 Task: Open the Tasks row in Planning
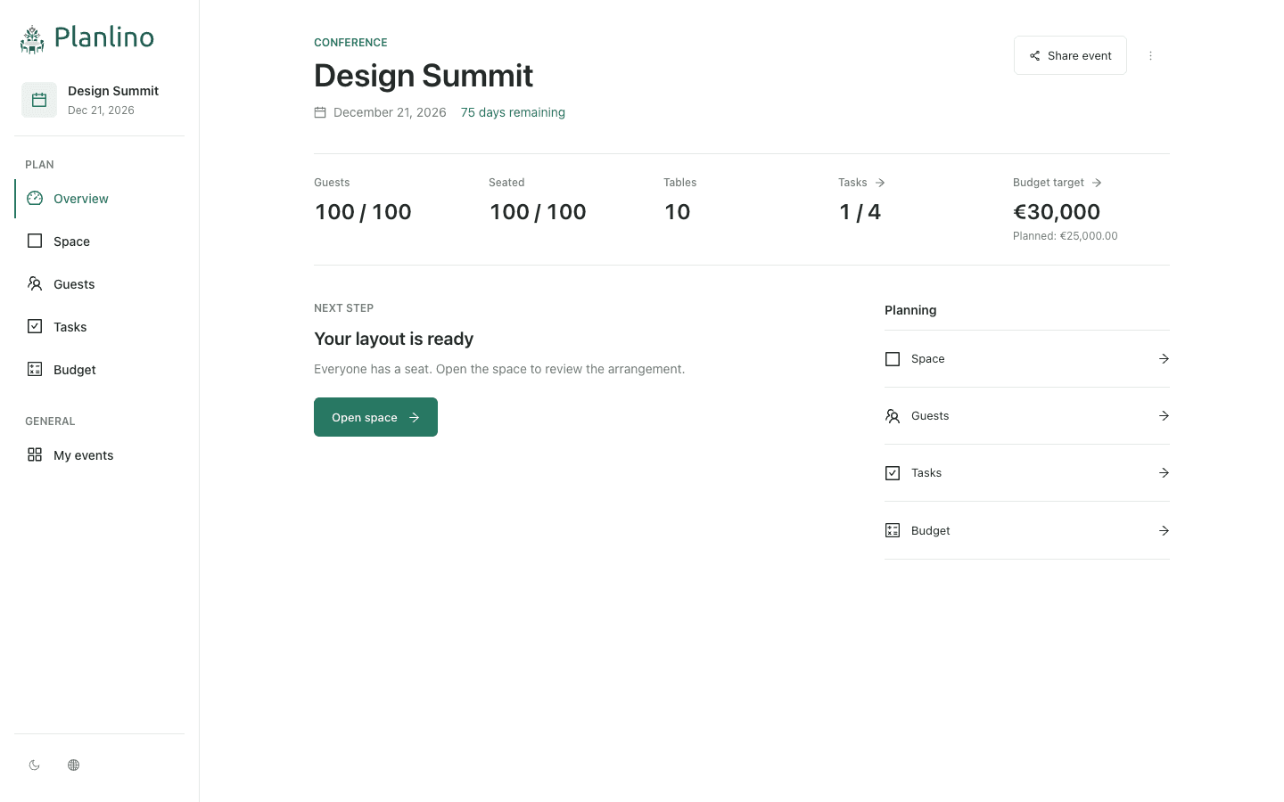[x=1027, y=473]
